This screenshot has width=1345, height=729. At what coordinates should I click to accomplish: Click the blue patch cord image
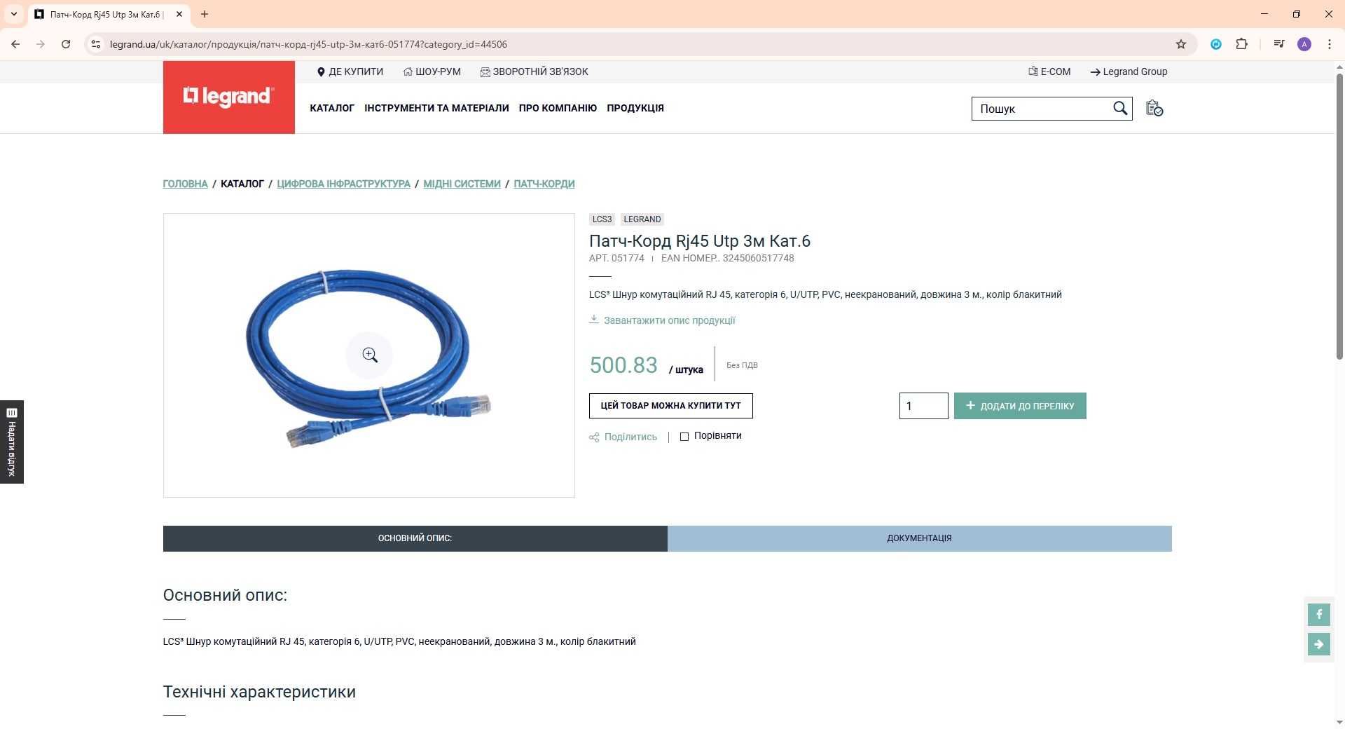click(x=368, y=357)
